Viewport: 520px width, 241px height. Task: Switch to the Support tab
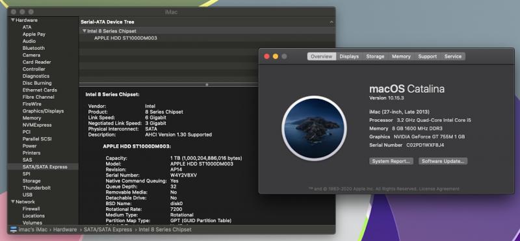point(427,57)
